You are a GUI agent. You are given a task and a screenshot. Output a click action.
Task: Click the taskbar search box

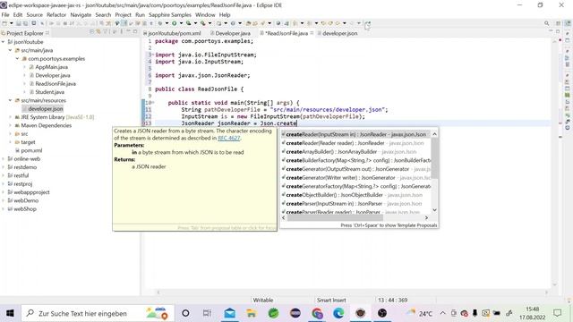(98, 313)
